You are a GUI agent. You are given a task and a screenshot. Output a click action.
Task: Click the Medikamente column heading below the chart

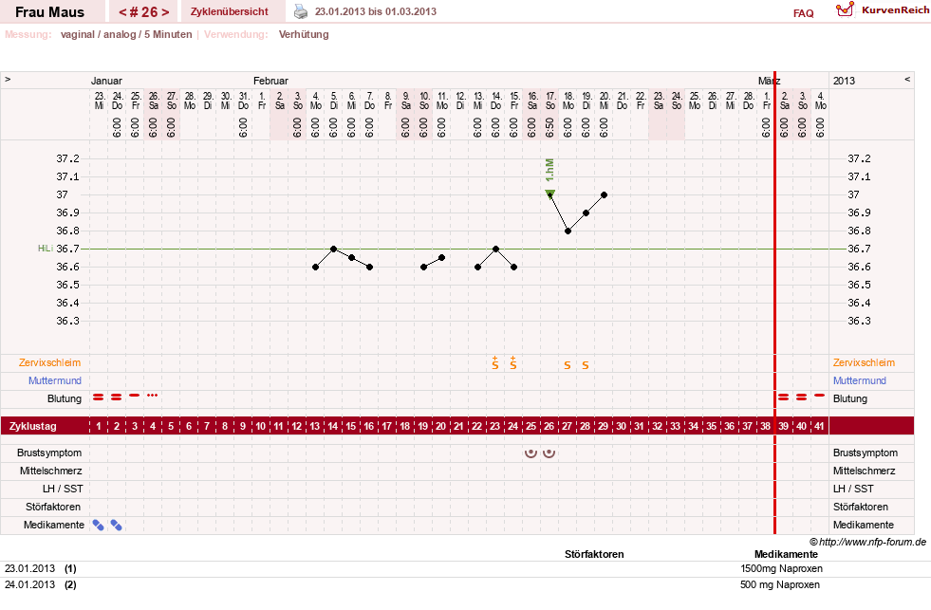click(786, 554)
